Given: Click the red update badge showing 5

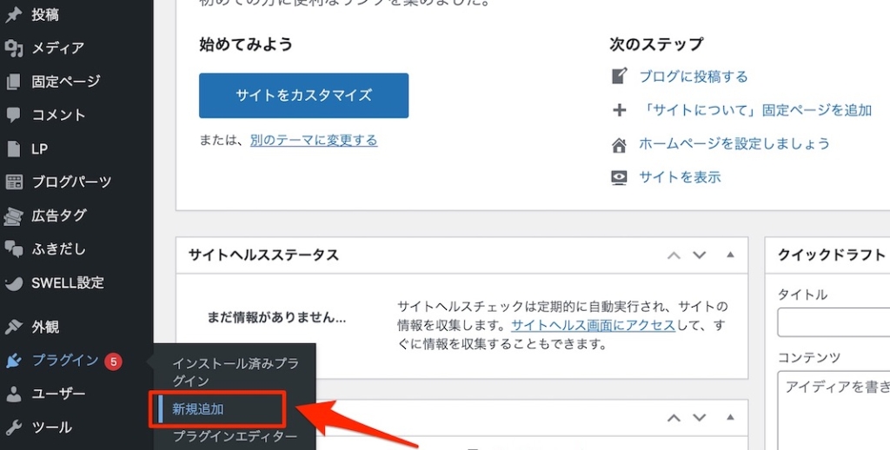Looking at the screenshot, I should point(113,361).
